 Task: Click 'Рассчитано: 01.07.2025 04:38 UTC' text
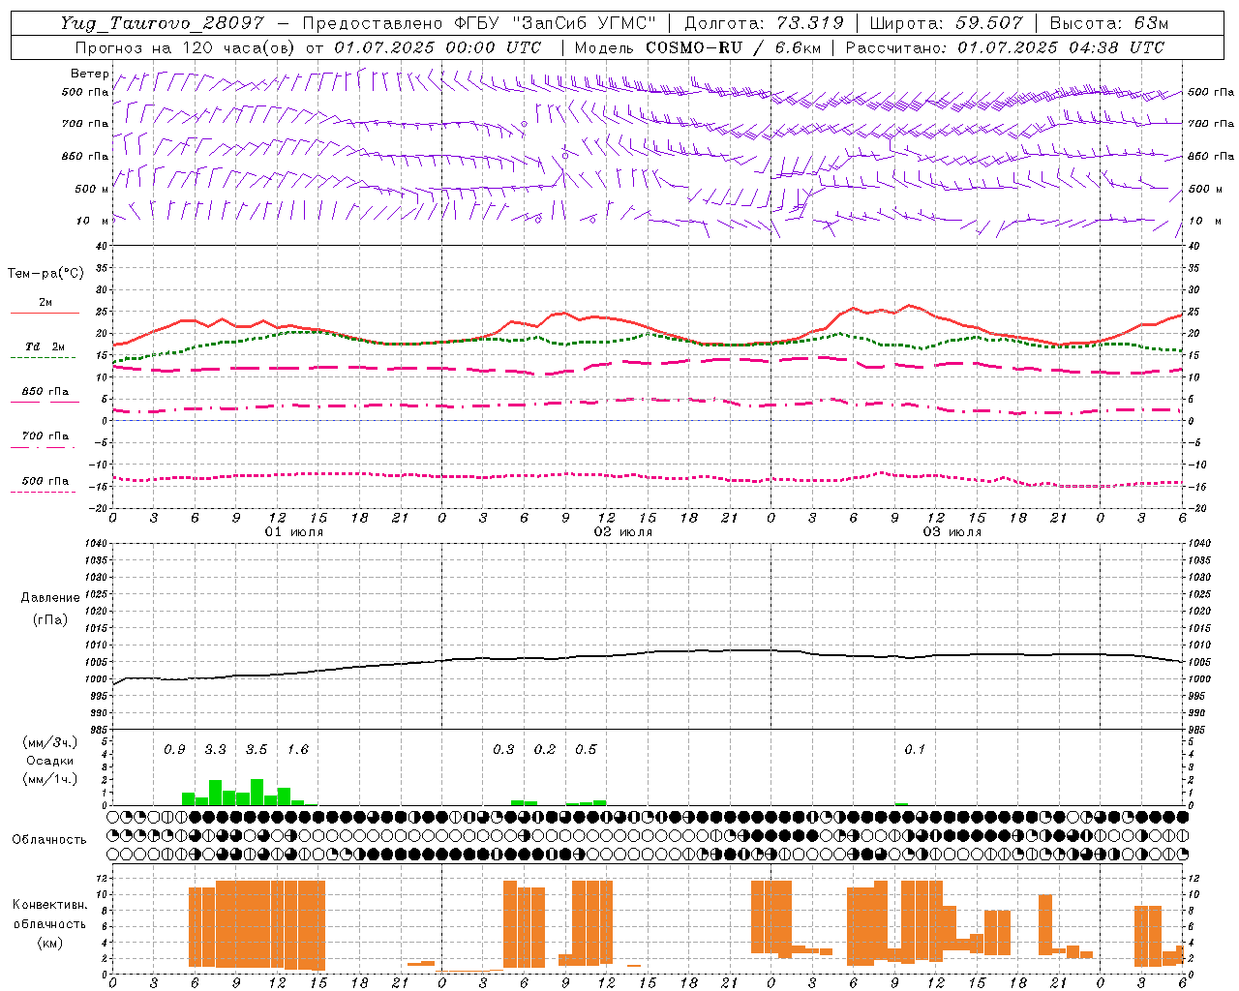click(1005, 47)
